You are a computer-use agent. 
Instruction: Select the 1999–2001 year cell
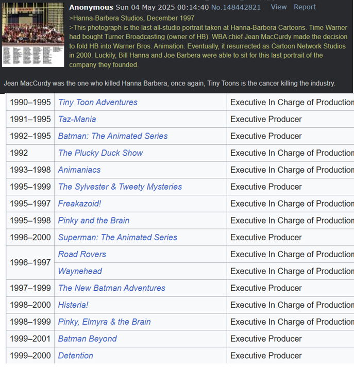[x=30, y=339]
